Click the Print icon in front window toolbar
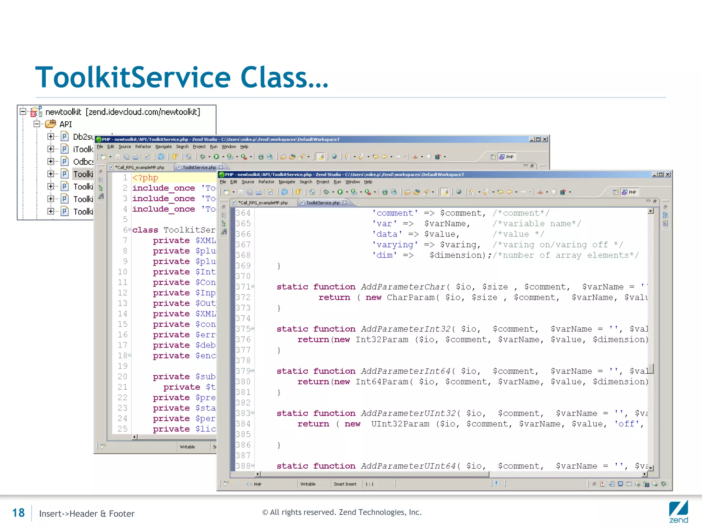 [x=259, y=192]
